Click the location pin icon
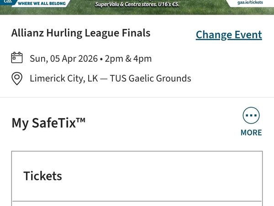The width and height of the screenshot is (274, 206). (x=17, y=79)
